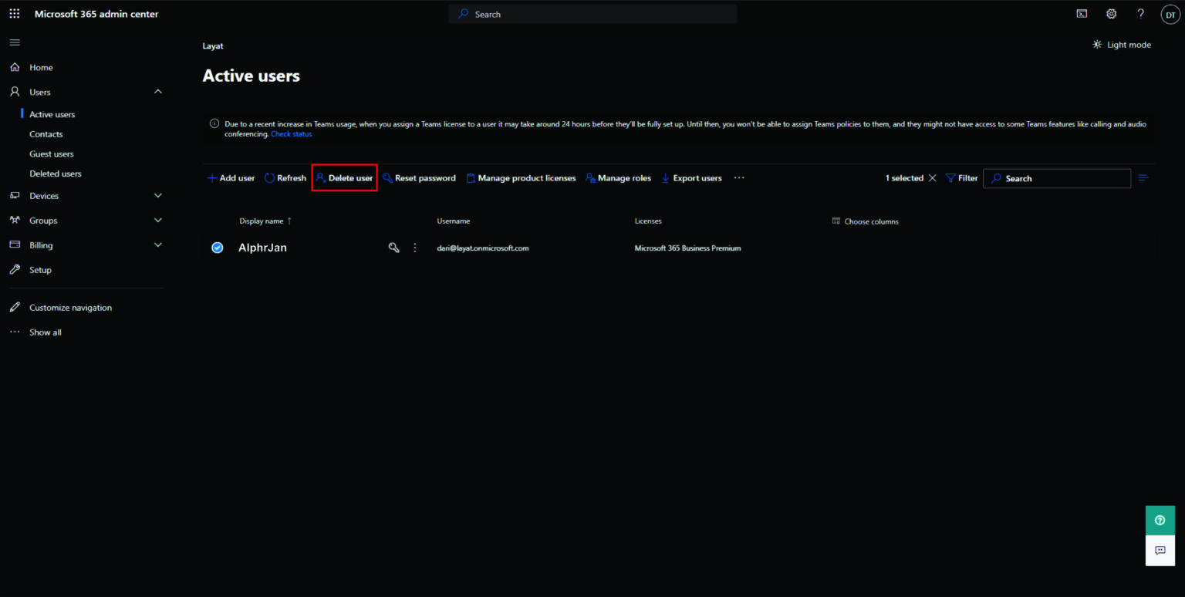Screen dimensions: 1185x597
Task: Uncheck the AlphrJan user row checkbox
Action: [218, 248]
